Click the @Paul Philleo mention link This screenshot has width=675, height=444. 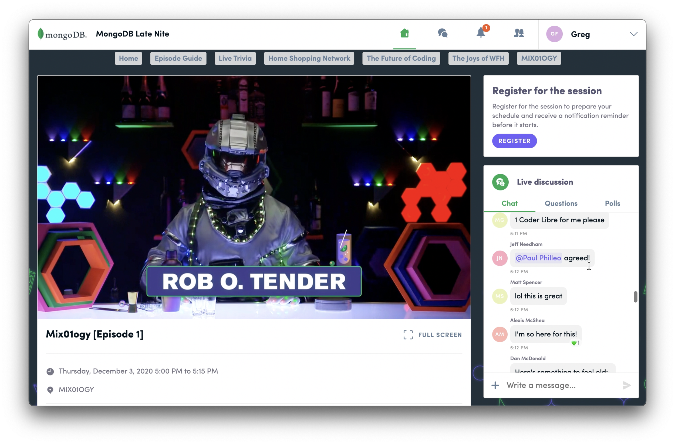click(x=538, y=258)
